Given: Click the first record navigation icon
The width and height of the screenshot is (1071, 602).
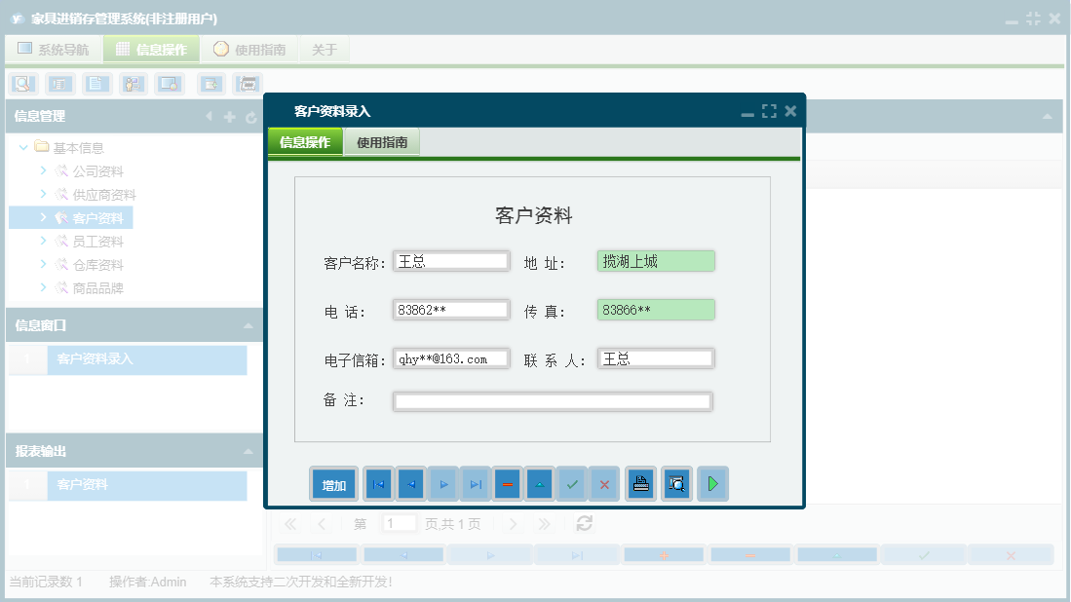Looking at the screenshot, I should (377, 483).
